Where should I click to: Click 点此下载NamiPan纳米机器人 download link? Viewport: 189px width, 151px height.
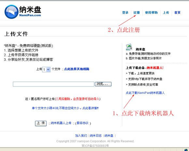(x=145, y=93)
